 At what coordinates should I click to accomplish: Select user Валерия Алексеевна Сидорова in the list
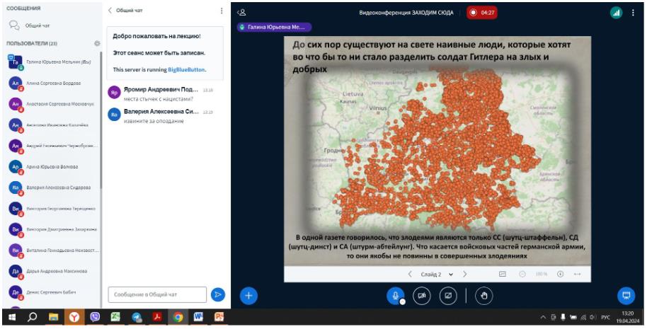(52, 187)
